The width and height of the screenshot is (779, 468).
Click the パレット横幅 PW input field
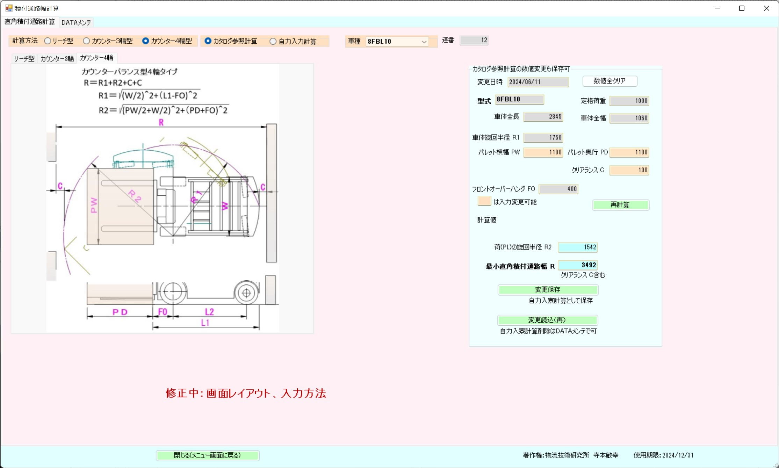tap(543, 152)
